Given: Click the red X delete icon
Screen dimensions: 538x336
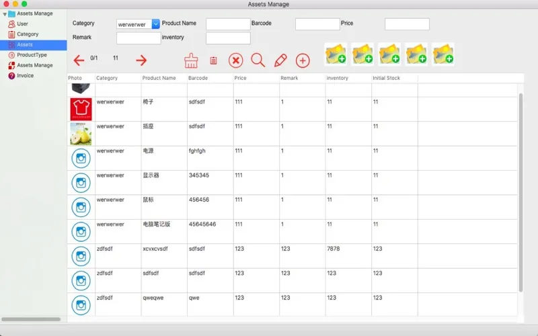Looking at the screenshot, I should 236,60.
